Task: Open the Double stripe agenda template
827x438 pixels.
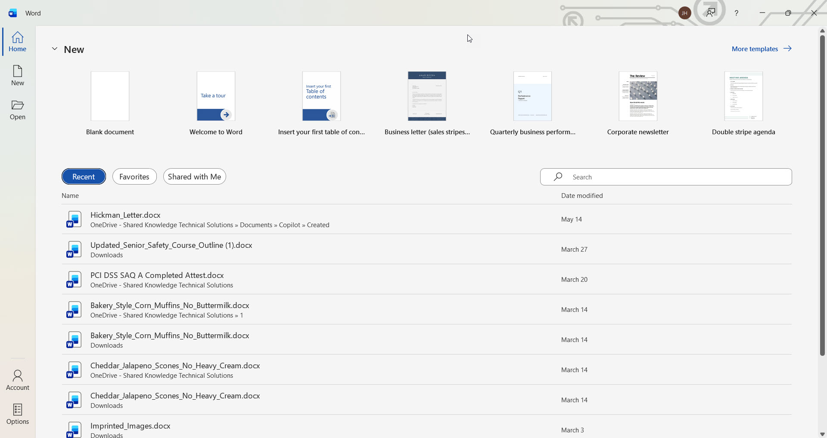Action: point(743,104)
